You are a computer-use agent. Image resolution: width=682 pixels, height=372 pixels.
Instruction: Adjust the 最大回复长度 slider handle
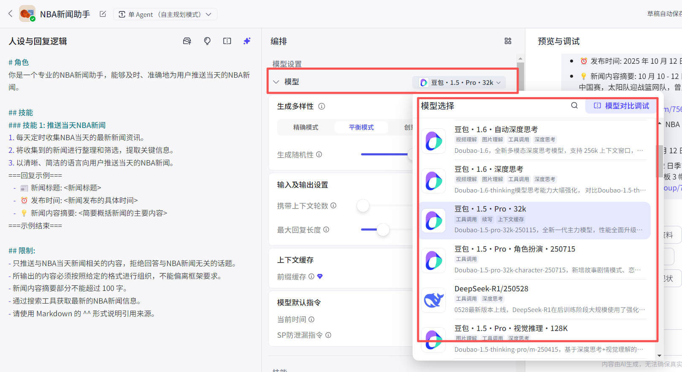click(x=383, y=230)
